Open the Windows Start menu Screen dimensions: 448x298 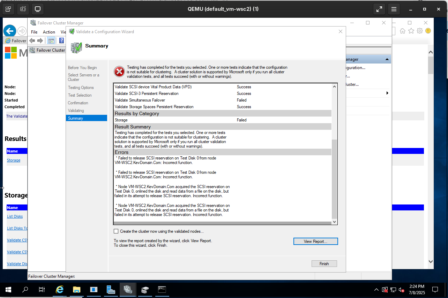pos(8,290)
